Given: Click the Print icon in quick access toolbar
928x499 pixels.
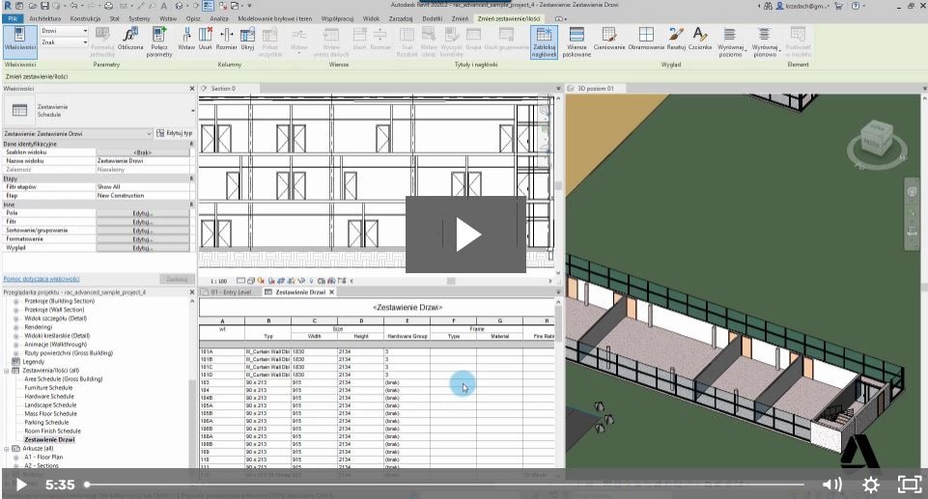Looking at the screenshot, I should point(109,6).
